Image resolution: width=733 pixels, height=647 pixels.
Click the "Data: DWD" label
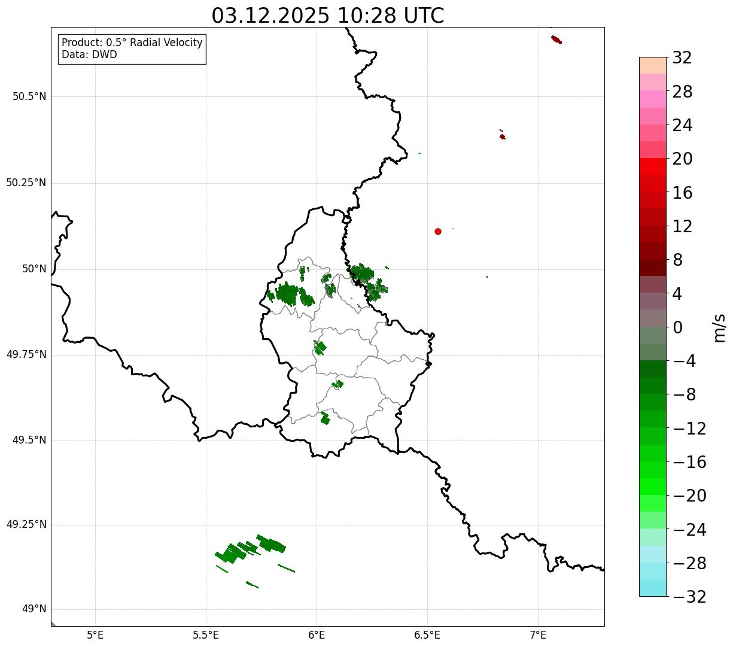(x=90, y=55)
